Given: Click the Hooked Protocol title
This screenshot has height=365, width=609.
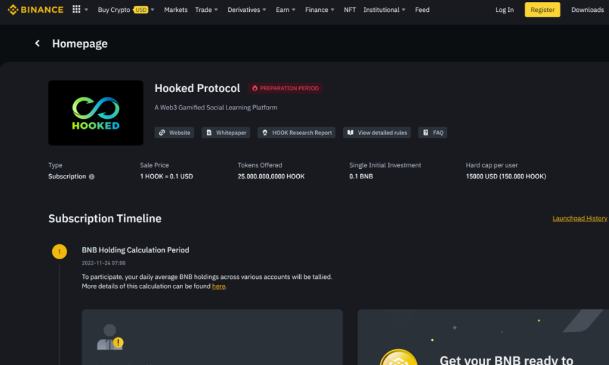Looking at the screenshot, I should (197, 88).
